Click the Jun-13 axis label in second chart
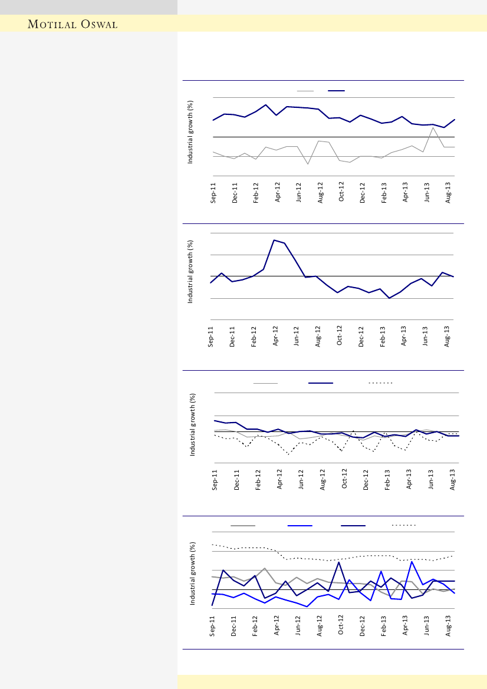487x689 pixels. point(426,334)
